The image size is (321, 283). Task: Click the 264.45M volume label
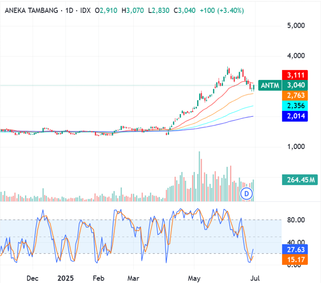point(300,180)
